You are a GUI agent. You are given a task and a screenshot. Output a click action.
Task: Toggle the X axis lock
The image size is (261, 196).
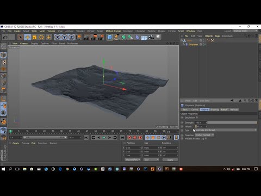(x=58, y=37)
